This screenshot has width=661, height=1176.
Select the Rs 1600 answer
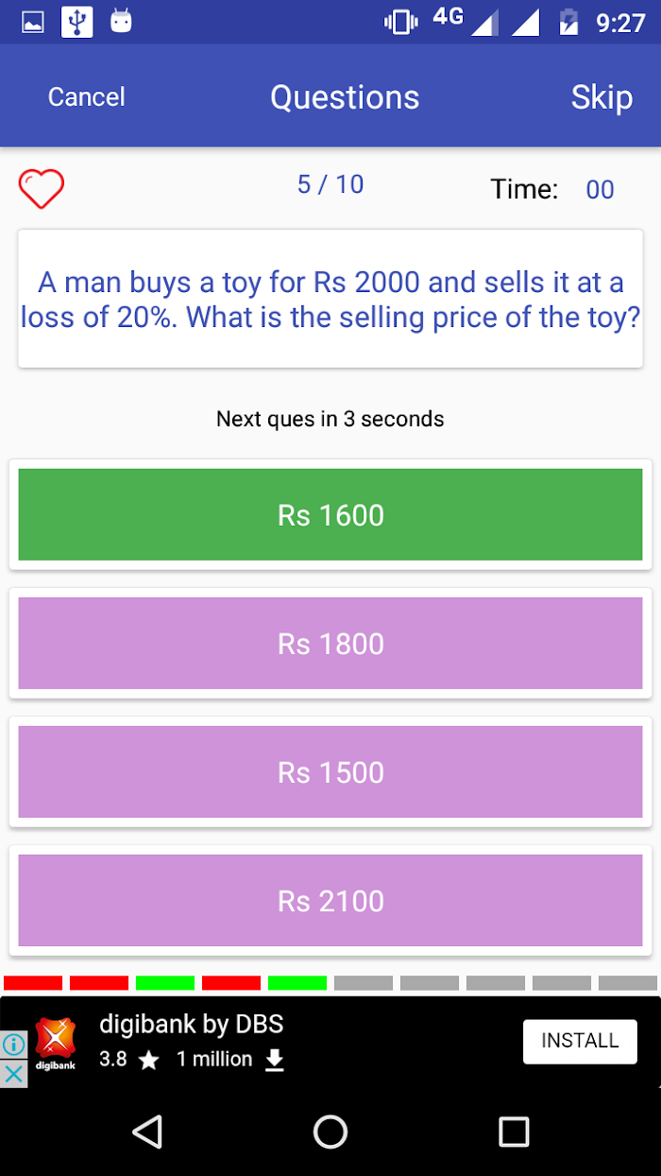pos(330,514)
